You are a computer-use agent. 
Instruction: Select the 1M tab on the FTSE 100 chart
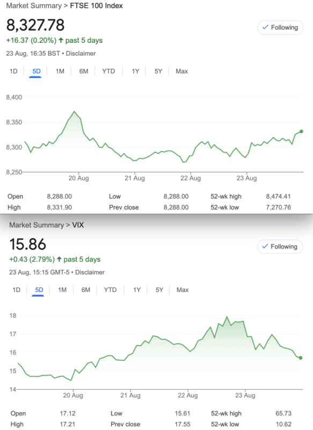60,71
